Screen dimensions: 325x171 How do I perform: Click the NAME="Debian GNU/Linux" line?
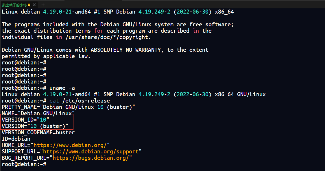point(38,113)
